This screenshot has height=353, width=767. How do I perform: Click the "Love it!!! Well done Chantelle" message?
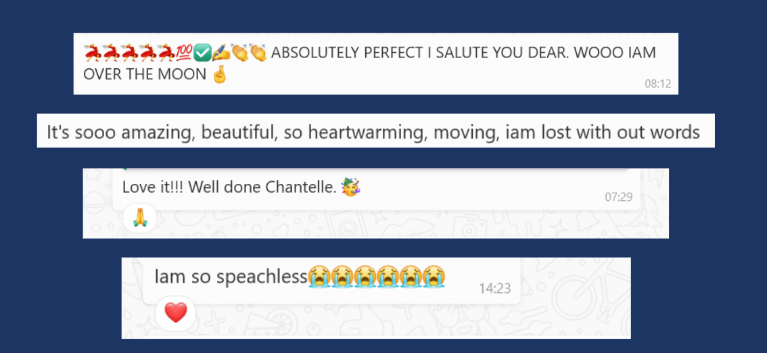pyautogui.click(x=229, y=187)
